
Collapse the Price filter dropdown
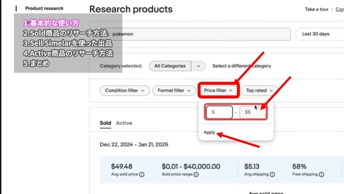[x=218, y=91]
